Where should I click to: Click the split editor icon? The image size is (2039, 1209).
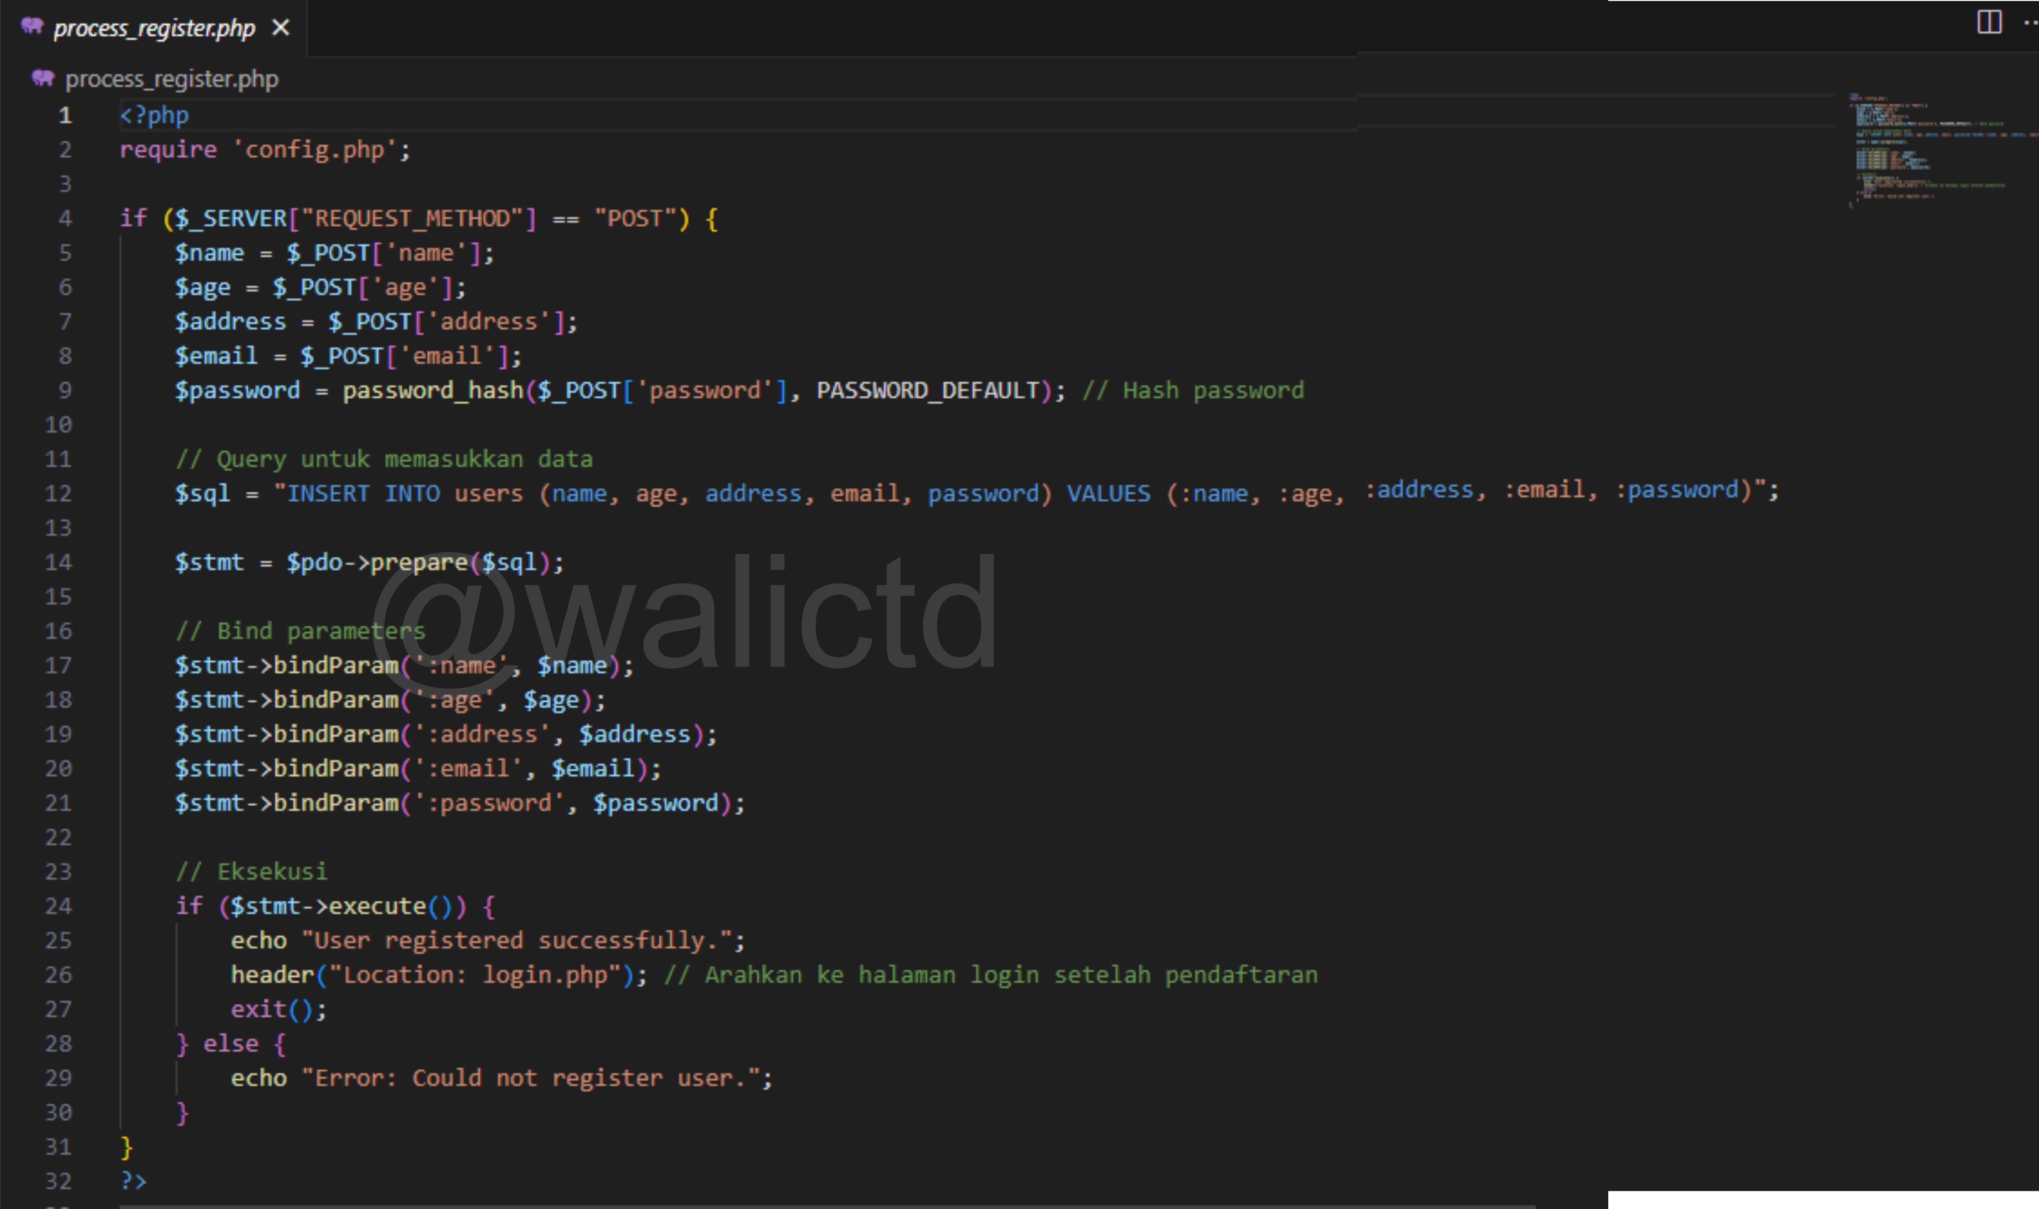[x=1989, y=22]
